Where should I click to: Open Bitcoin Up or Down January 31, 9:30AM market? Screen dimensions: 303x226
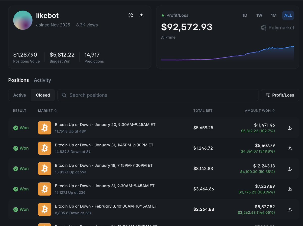tap(105, 186)
